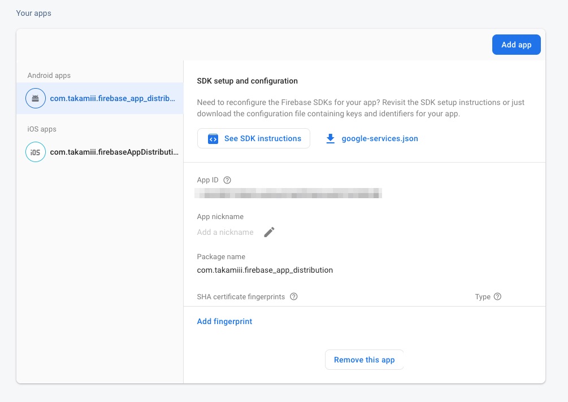Open See SDK instructions
Screen dimensions: 568x402
point(254,138)
